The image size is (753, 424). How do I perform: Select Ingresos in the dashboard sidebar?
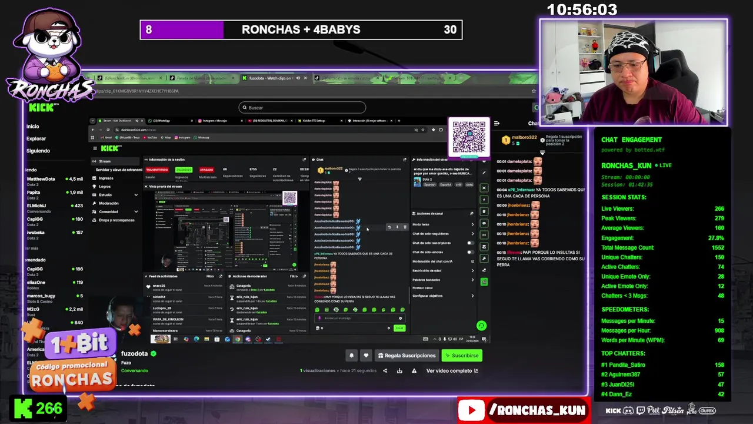[106, 178]
